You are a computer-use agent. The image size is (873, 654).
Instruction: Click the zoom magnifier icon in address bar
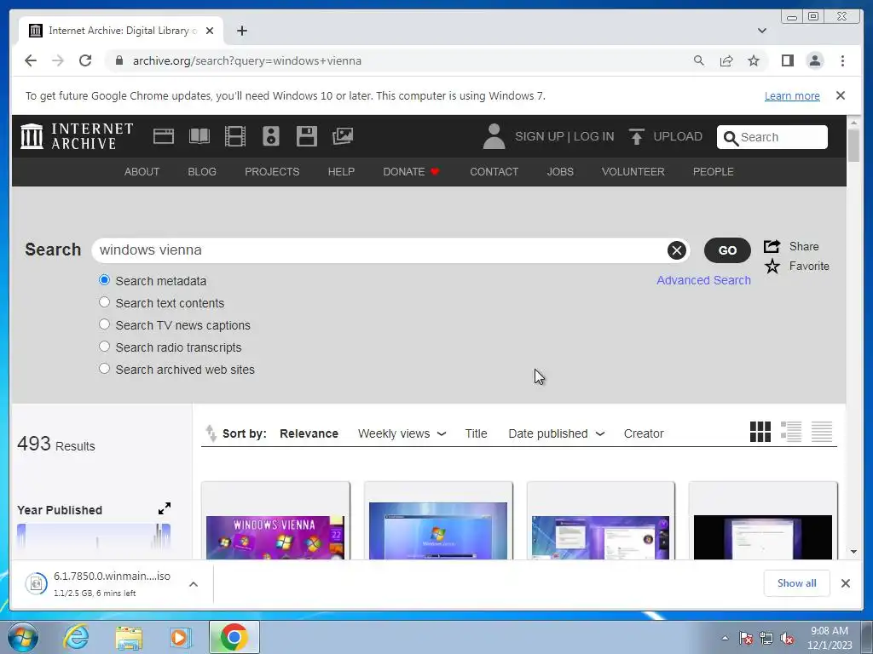(699, 60)
